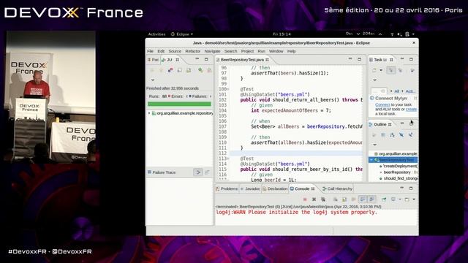
Task: Collapse code folding at line 100
Action: tap(228, 89)
